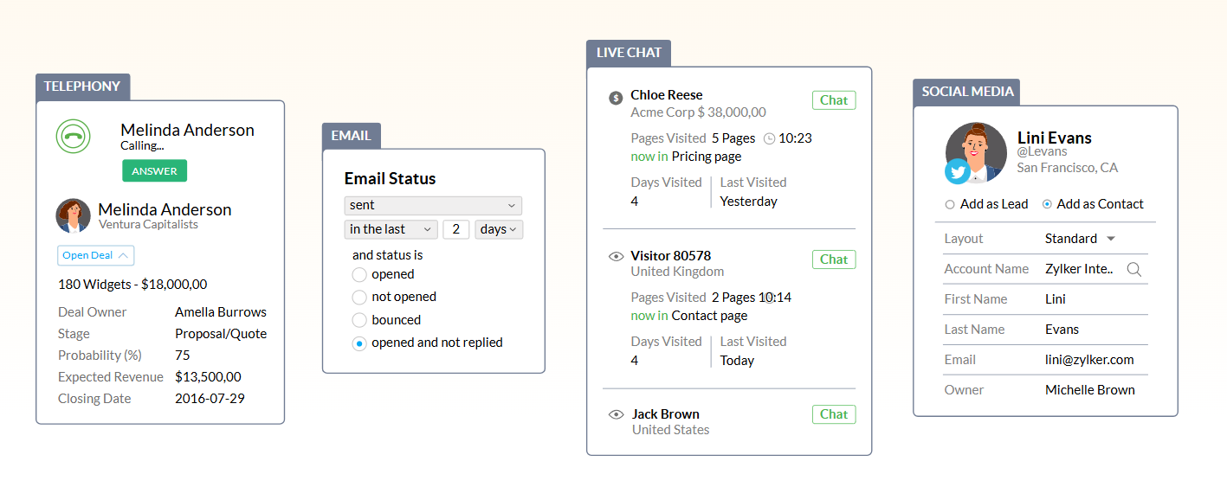This screenshot has width=1227, height=487.
Task: Click the Owner value 'Michelle Brown'
Action: point(1090,390)
